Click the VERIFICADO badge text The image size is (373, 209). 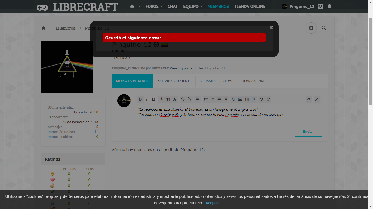point(122,58)
